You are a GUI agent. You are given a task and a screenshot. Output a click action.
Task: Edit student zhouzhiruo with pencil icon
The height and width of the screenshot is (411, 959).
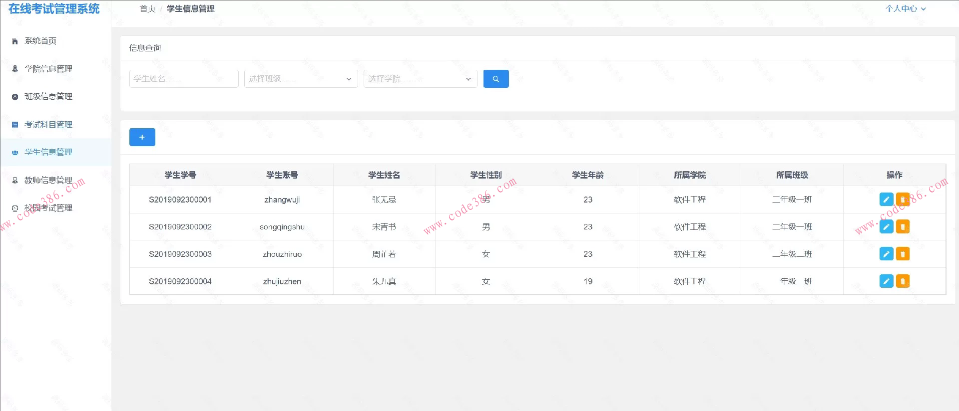[886, 254]
